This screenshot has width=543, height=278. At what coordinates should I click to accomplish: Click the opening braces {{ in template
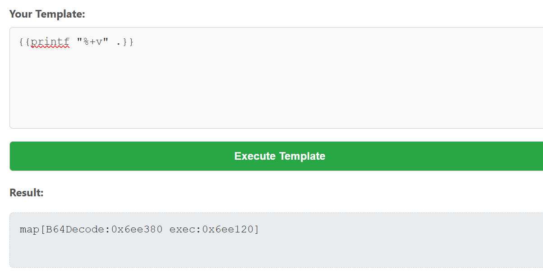[x=25, y=42]
